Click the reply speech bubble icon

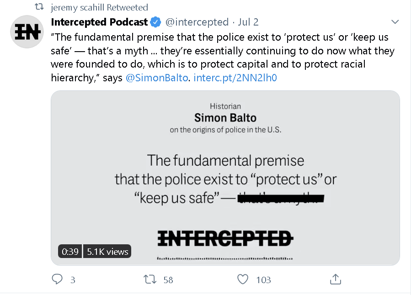coord(57,279)
